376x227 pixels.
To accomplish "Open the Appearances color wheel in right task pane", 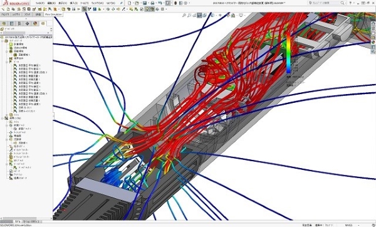I will [373, 42].
